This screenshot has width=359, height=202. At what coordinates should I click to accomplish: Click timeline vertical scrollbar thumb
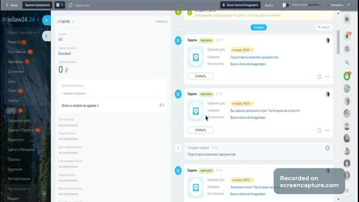click(338, 43)
